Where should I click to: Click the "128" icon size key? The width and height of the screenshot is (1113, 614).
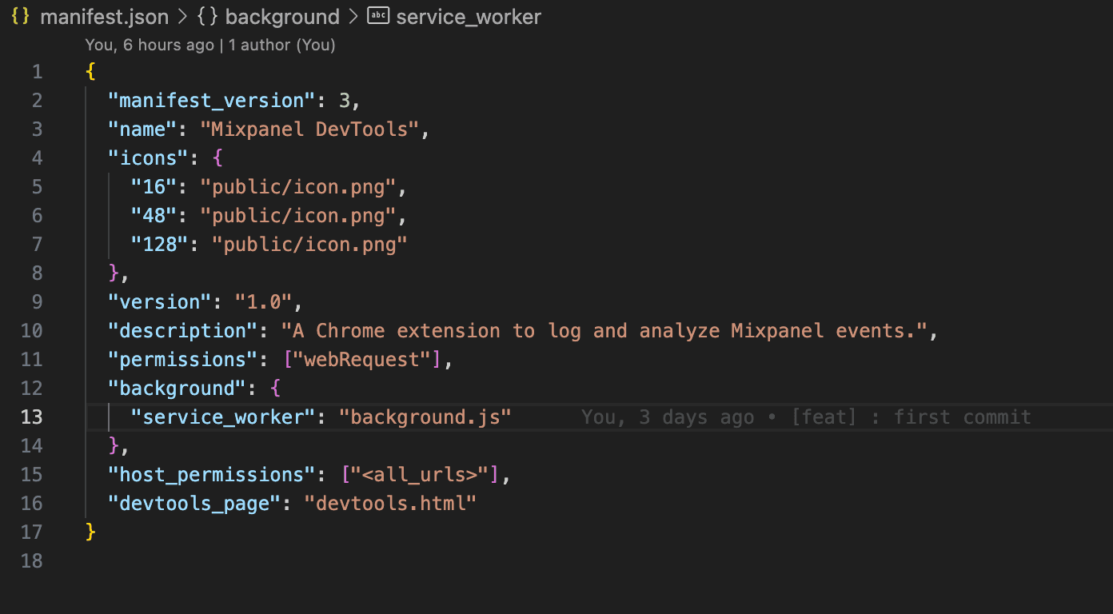point(160,245)
